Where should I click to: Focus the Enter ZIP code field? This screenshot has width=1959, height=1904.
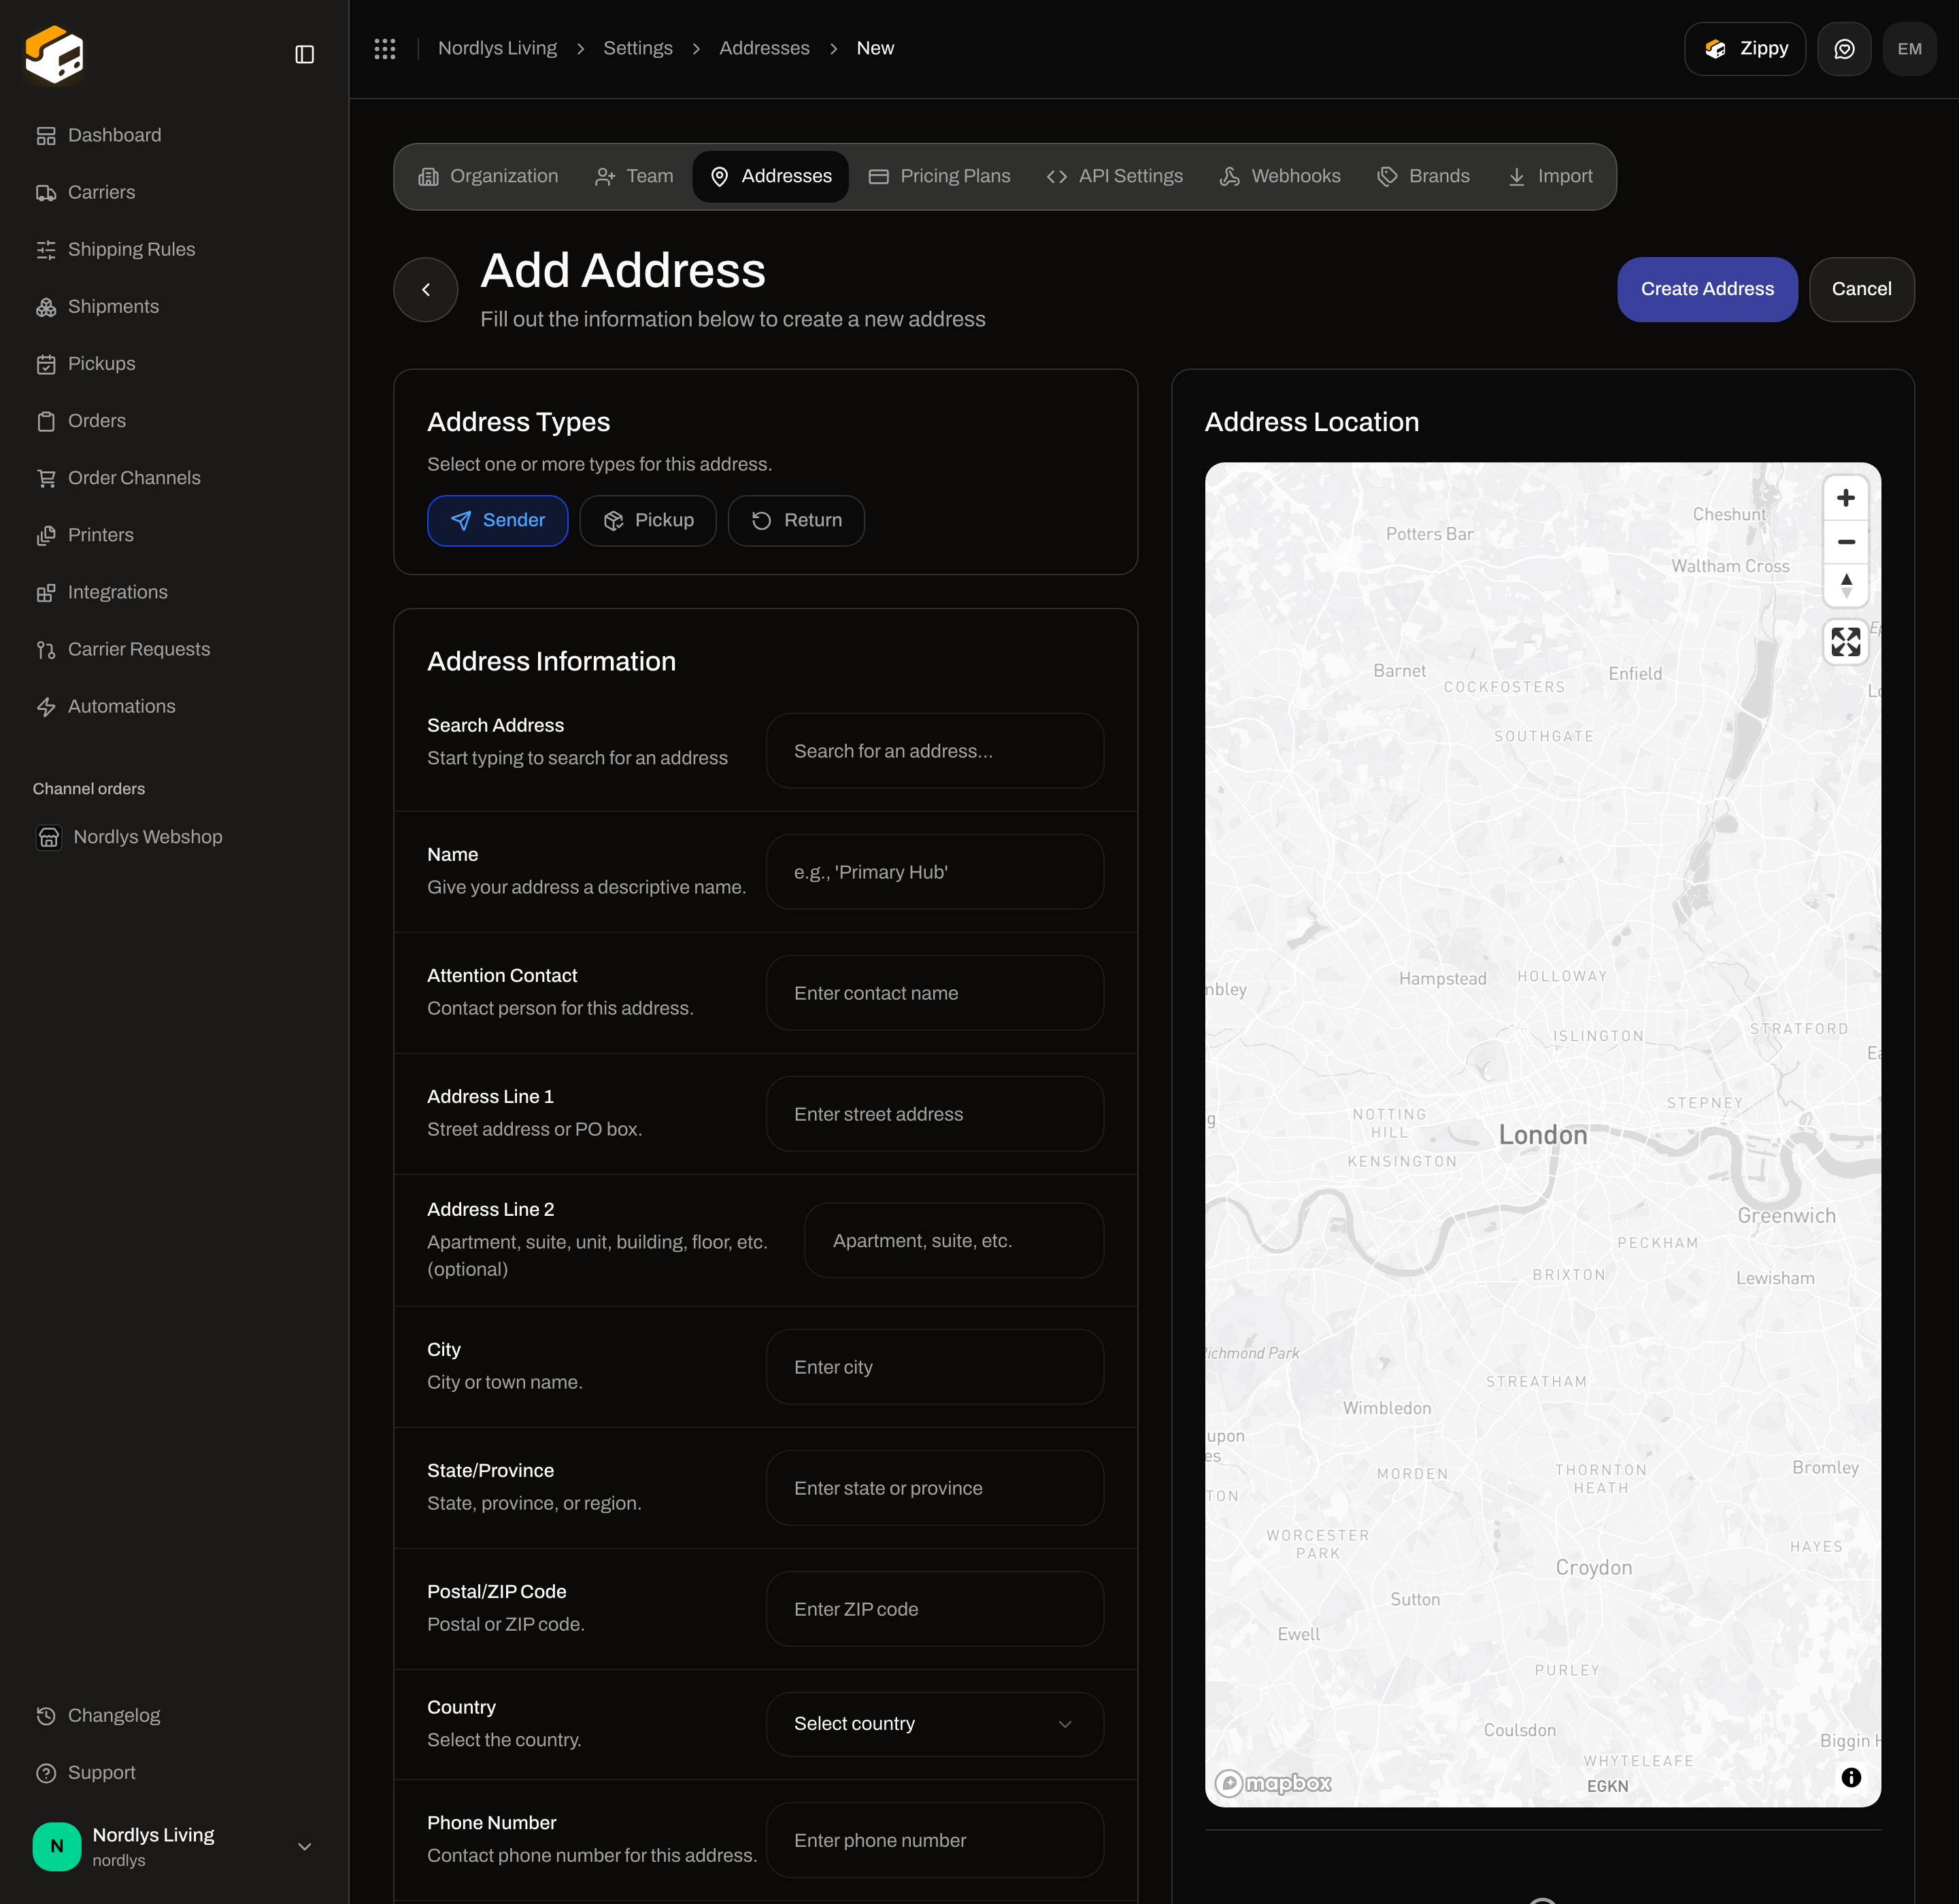[935, 1609]
